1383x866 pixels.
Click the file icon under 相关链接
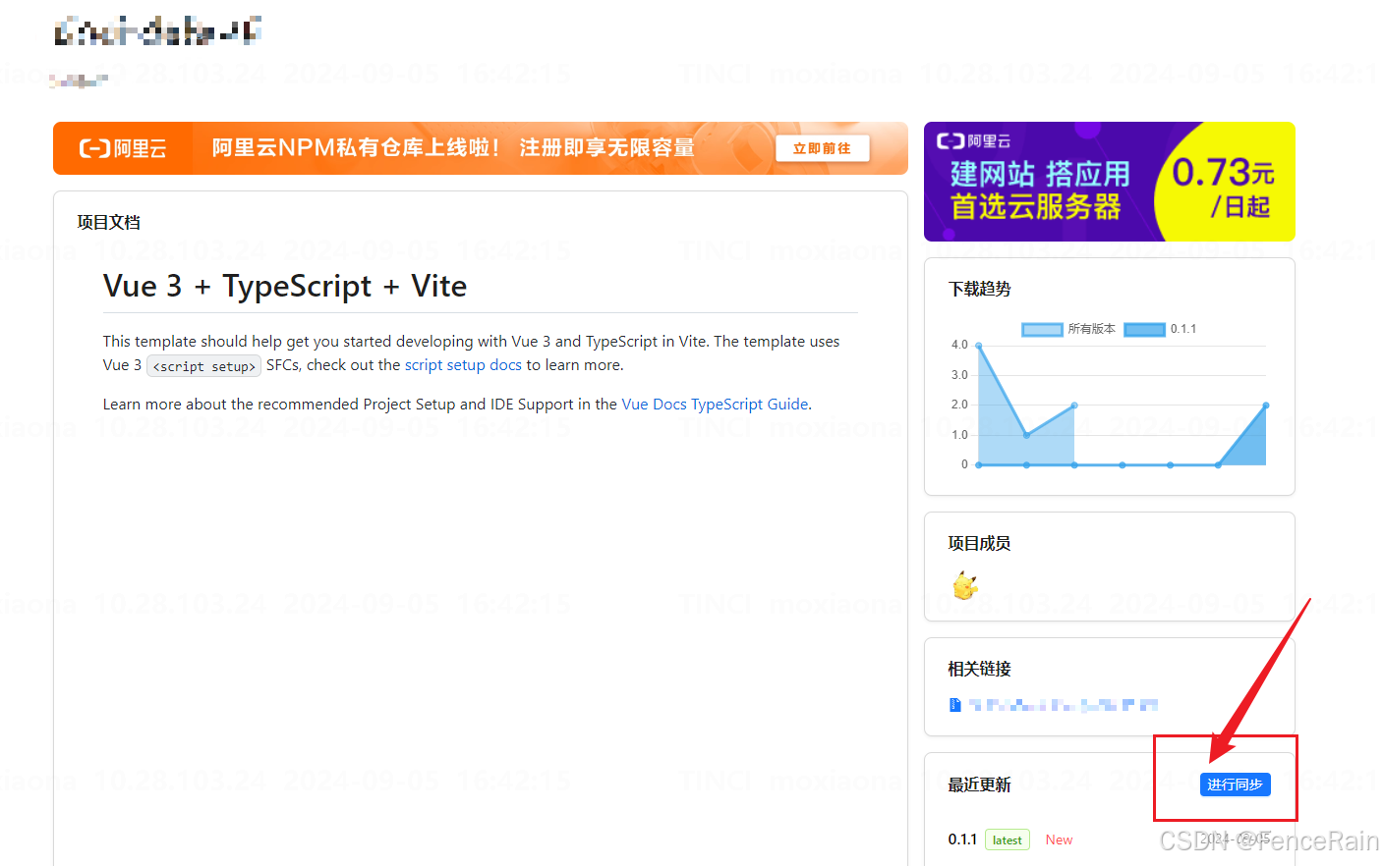pos(954,705)
